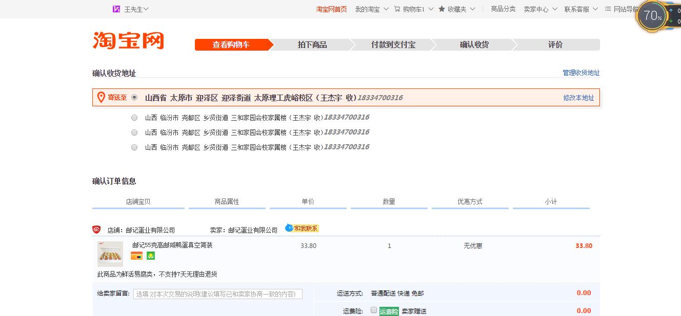Image resolution: width=681 pixels, height=316 pixels.
Task: Open shop link 店铺: 邮记蛋业有限公司
Action: point(141,230)
